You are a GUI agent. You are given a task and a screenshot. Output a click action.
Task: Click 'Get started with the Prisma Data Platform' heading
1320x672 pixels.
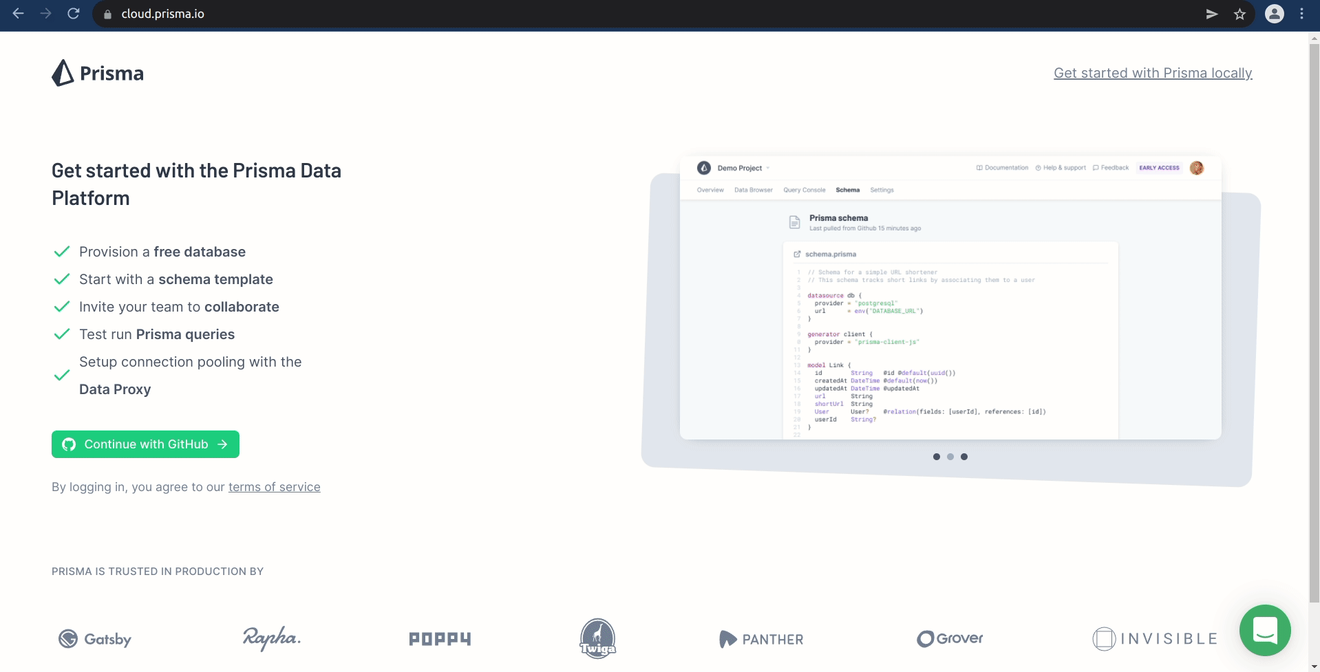[x=196, y=184]
